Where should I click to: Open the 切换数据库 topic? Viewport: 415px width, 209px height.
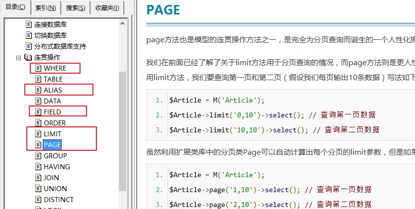(50, 35)
